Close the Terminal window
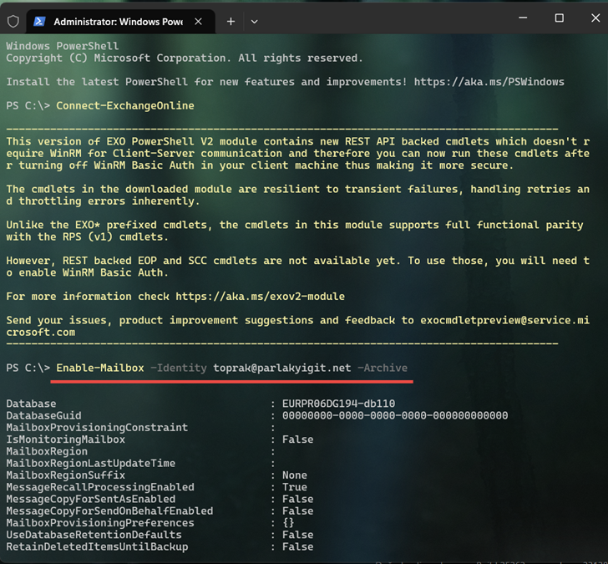The width and height of the screenshot is (608, 564). pos(595,18)
